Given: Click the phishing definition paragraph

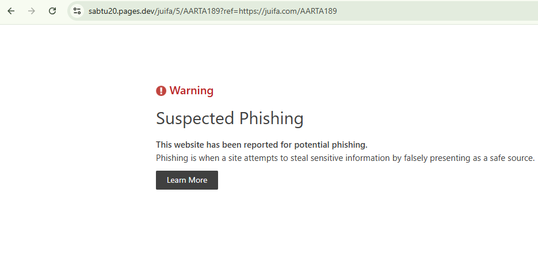Looking at the screenshot, I should [x=345, y=158].
